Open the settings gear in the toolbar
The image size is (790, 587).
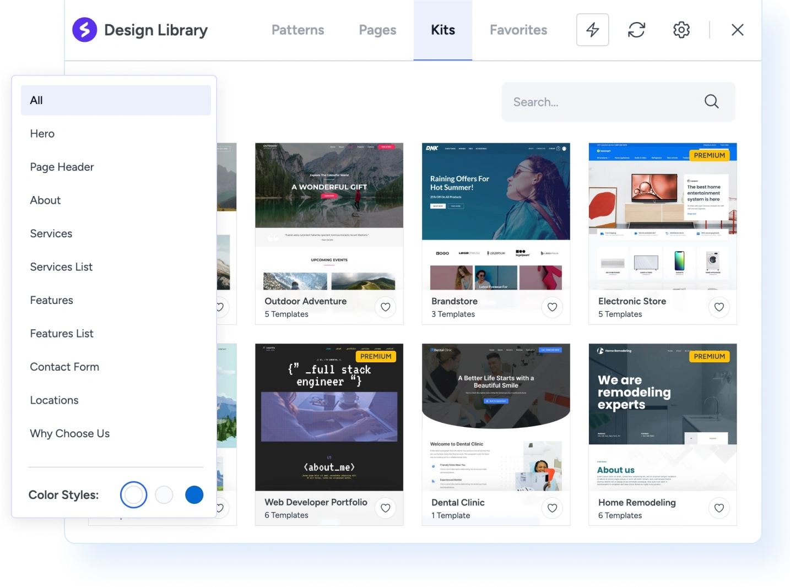point(680,30)
